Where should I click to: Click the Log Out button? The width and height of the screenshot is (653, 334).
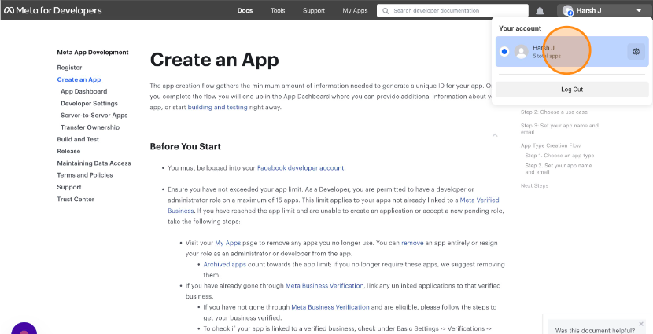tap(572, 90)
